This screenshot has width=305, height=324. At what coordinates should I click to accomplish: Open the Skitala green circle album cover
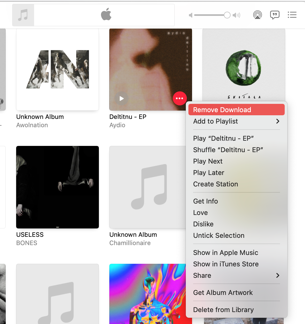pyautogui.click(x=244, y=65)
